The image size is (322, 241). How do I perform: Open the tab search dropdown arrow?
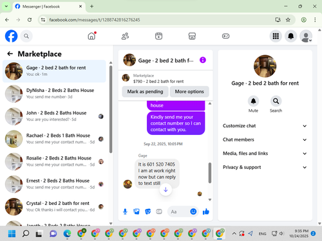[x=6, y=6]
